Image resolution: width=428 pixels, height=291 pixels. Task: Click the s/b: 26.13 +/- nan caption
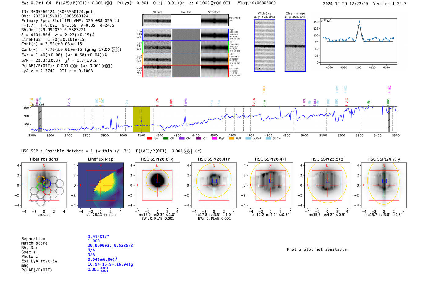pos(101,215)
